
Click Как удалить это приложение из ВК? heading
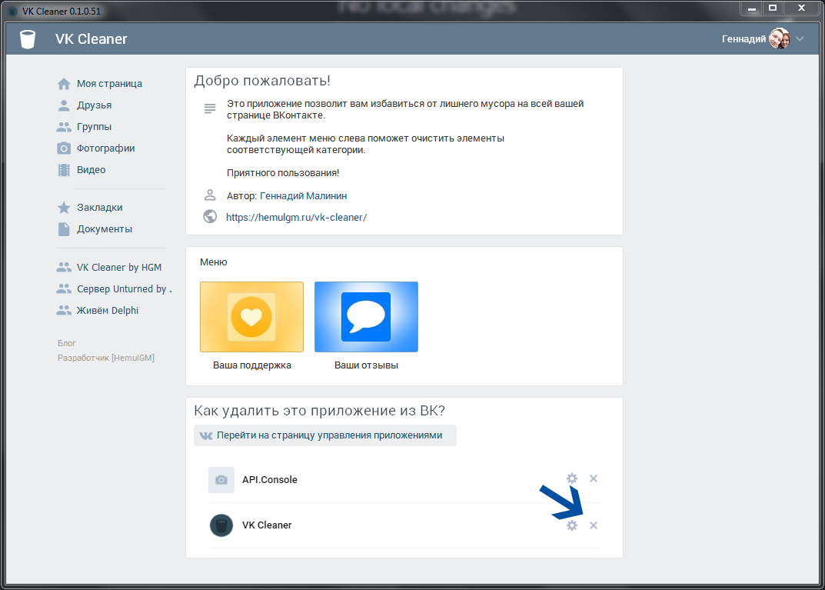(x=319, y=411)
